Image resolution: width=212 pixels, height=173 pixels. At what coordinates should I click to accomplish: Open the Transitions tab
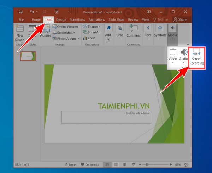point(77,19)
